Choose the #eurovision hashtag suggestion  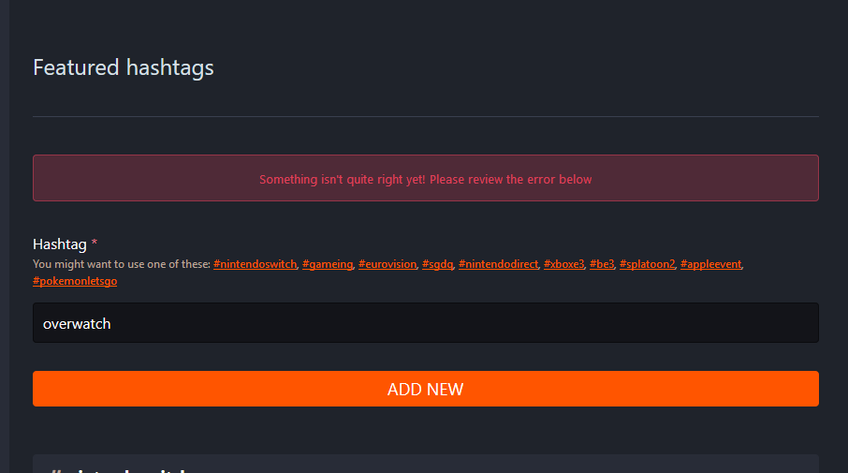point(387,264)
